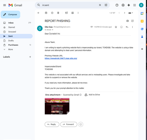Star this message
This screenshot has height=140, width=147.
[x=116, y=27]
